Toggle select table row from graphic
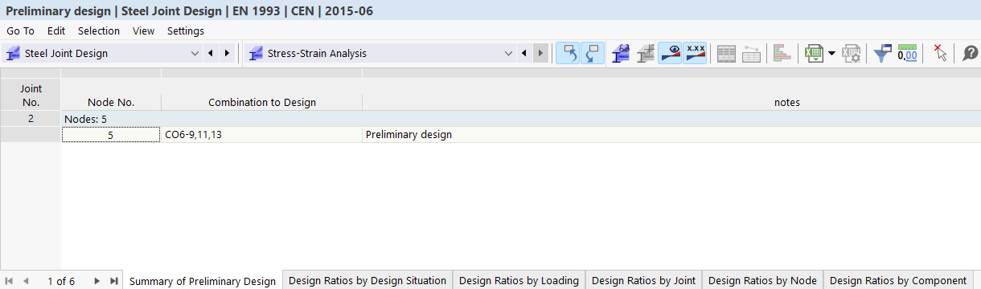The image size is (981, 289). [592, 54]
